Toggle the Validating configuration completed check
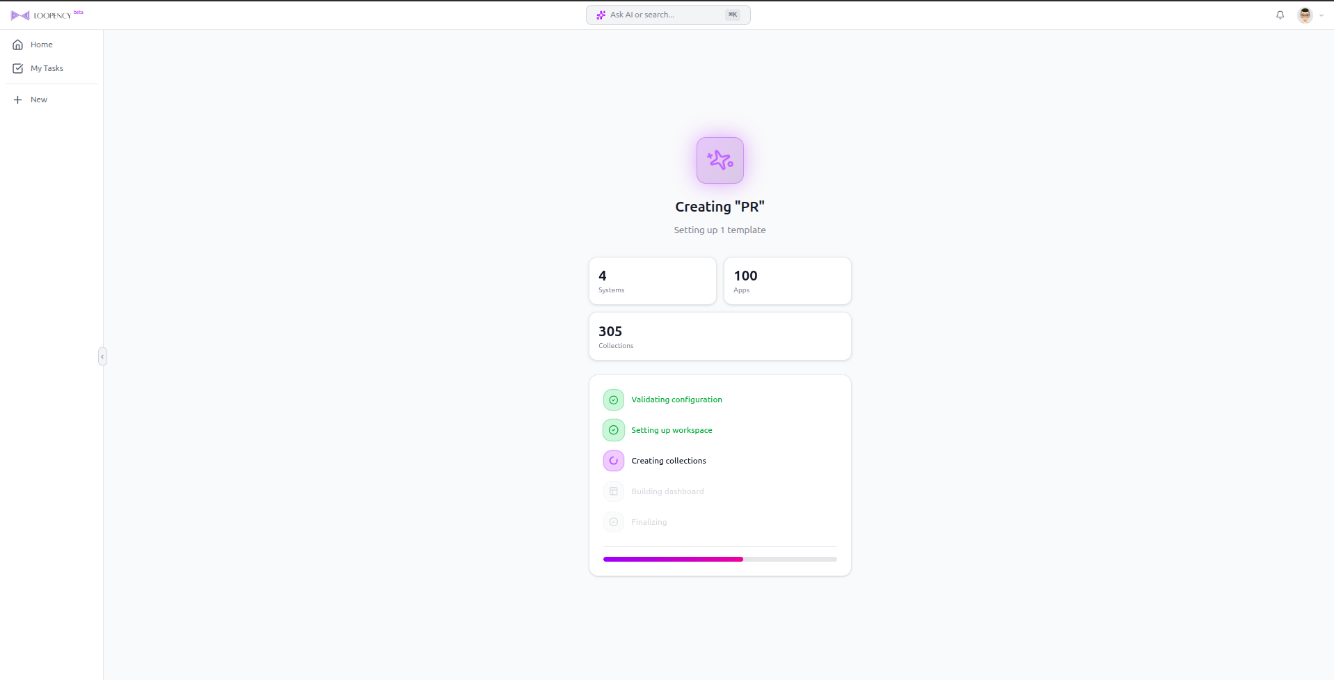Image resolution: width=1334 pixels, height=680 pixels. point(613,399)
